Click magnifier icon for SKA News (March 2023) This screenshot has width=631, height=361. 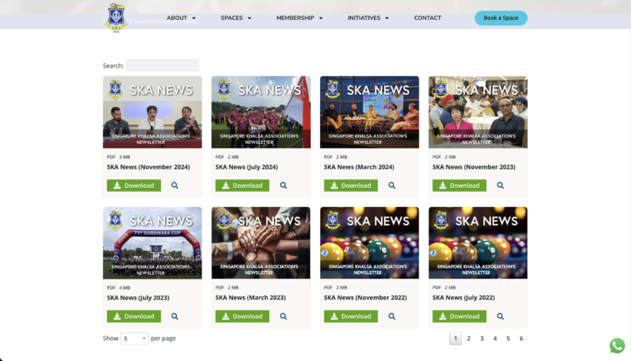(283, 316)
